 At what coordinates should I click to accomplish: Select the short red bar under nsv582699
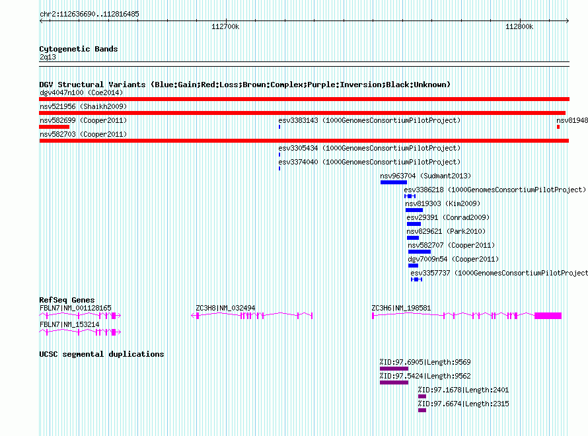pyautogui.click(x=54, y=127)
